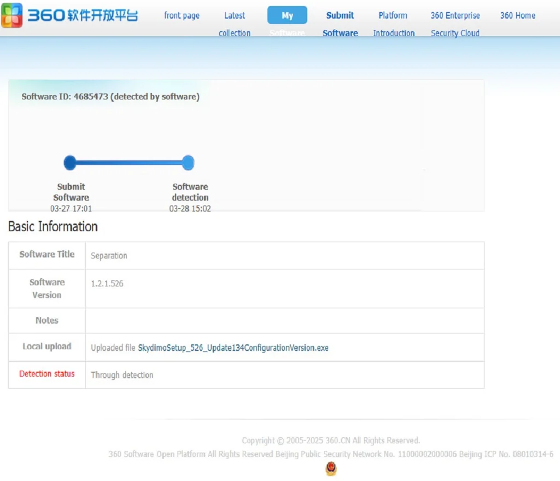Viewport: 560px width, 481px height.
Task: Click the Detection status label in red
Action: (x=46, y=374)
